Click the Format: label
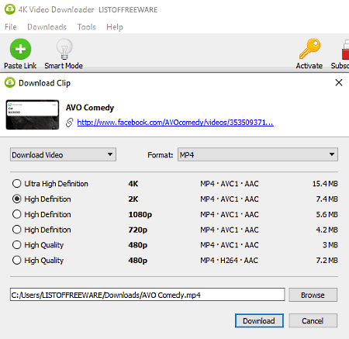The height and width of the screenshot is (339, 349). pos(160,155)
